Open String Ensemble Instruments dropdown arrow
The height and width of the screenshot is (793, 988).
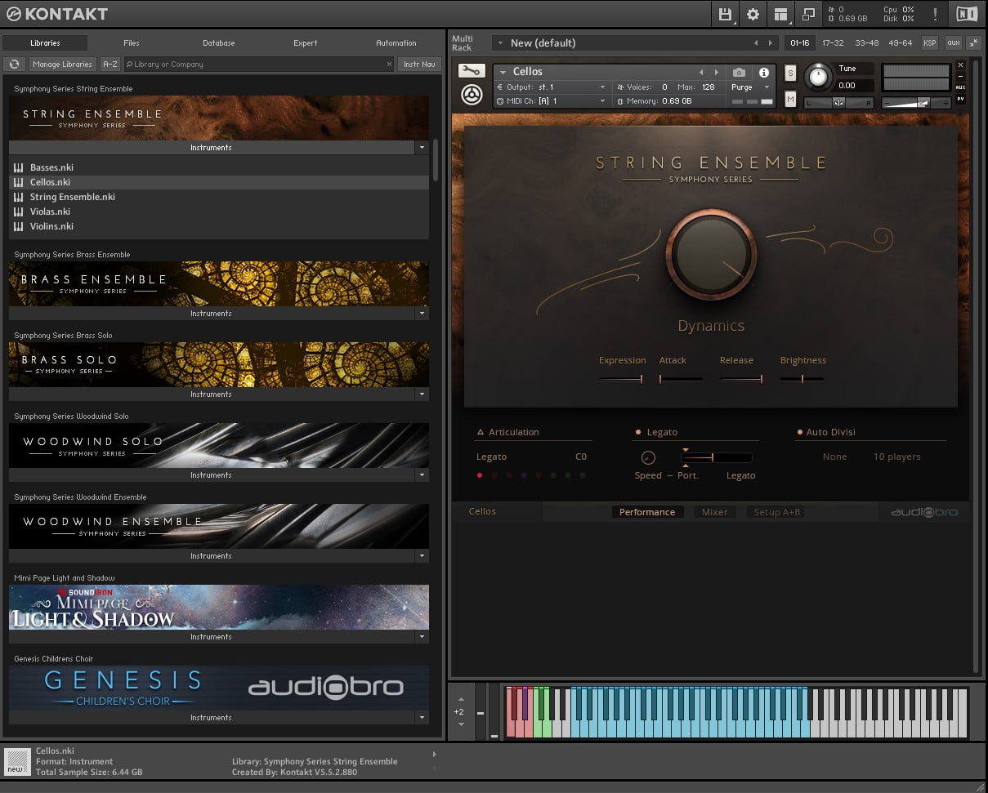422,148
